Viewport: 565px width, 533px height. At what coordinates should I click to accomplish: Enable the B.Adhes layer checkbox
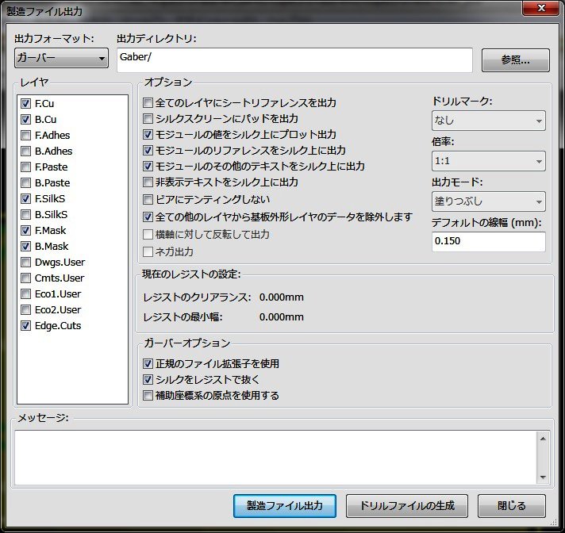pyautogui.click(x=25, y=151)
